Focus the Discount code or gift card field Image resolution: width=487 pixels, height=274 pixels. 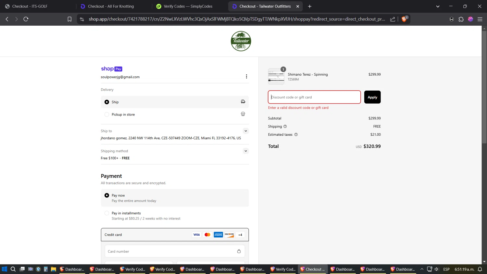314,97
